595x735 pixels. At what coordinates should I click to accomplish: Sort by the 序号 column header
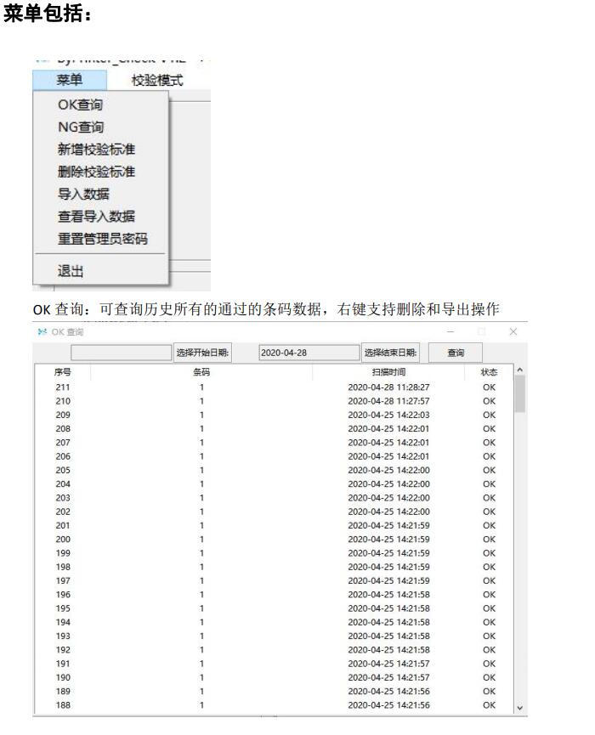[61, 372]
